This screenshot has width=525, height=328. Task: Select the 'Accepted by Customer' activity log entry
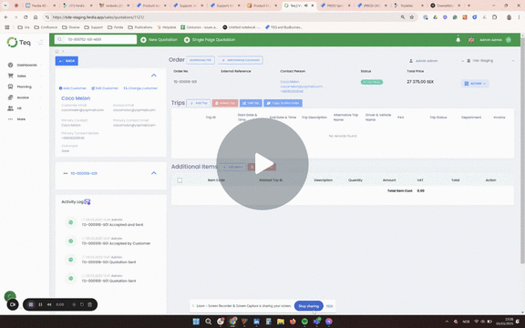tap(116, 243)
